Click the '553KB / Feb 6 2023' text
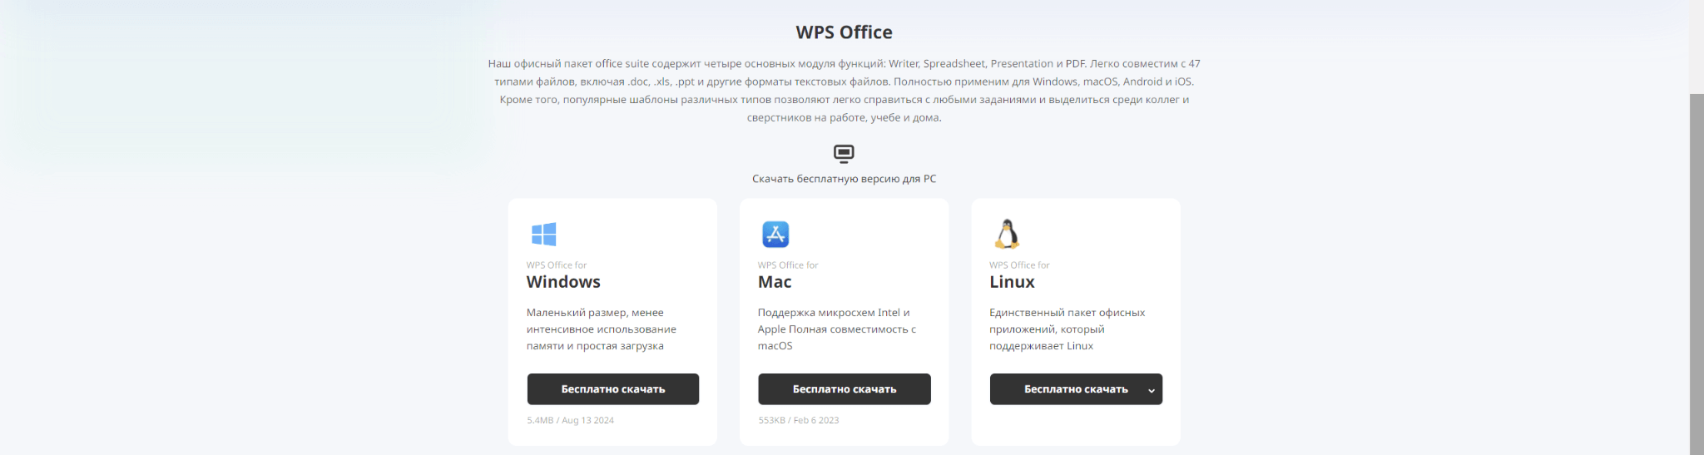Image resolution: width=1704 pixels, height=455 pixels. (x=799, y=420)
